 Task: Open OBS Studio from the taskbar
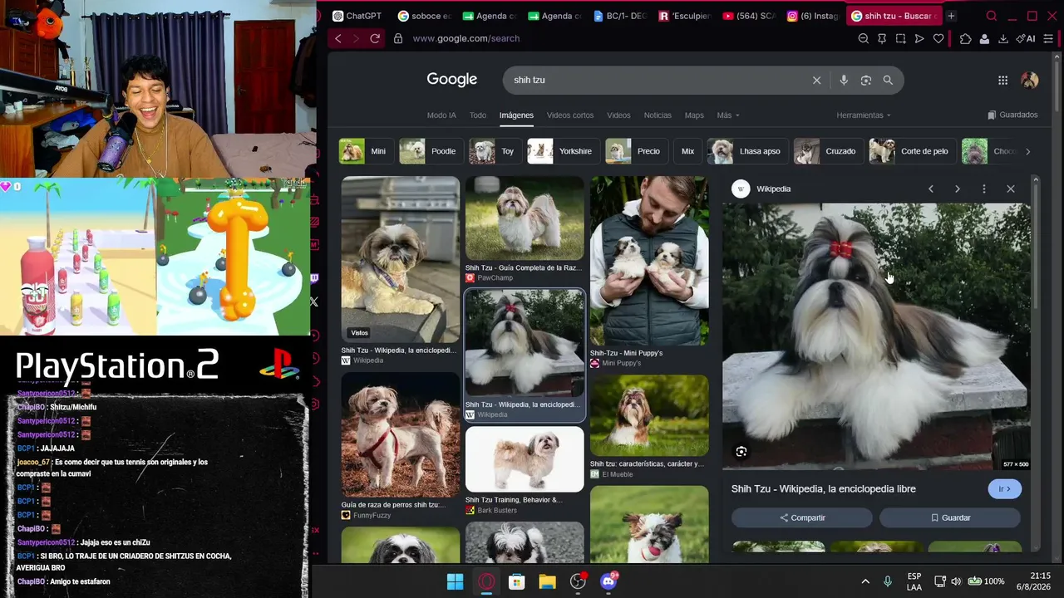pyautogui.click(x=579, y=581)
